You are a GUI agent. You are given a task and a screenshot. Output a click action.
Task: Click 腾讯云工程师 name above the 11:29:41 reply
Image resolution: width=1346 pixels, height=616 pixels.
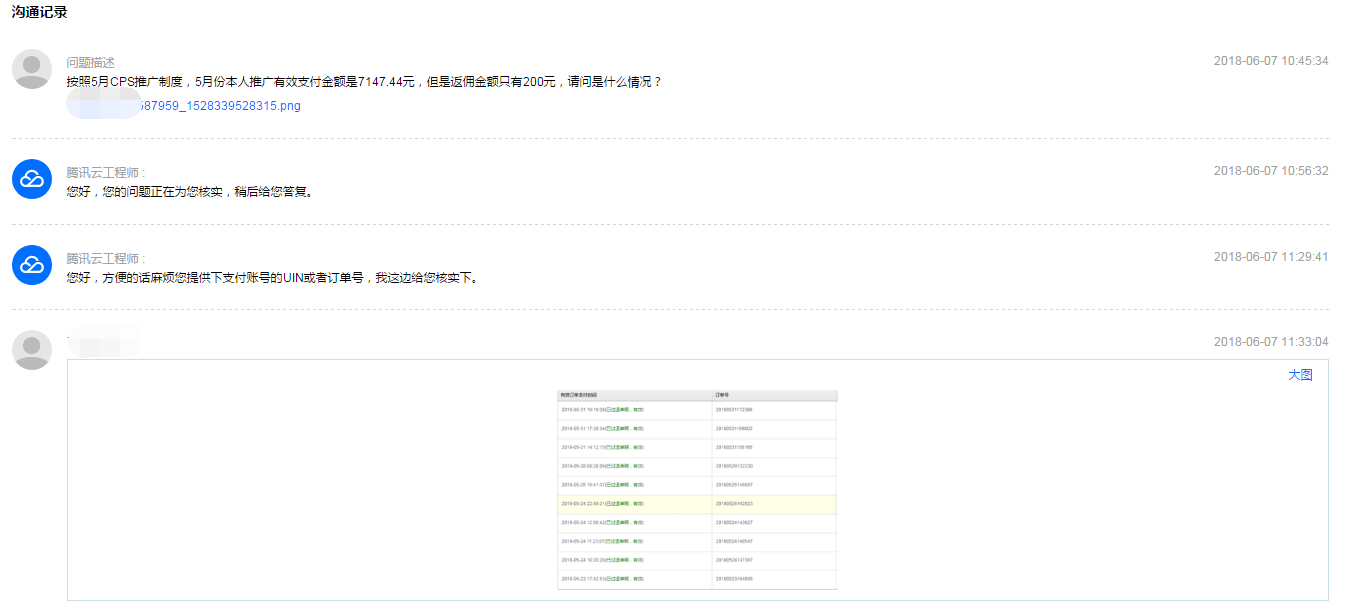[105, 259]
